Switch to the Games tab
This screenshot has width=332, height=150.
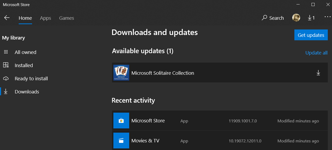click(67, 18)
